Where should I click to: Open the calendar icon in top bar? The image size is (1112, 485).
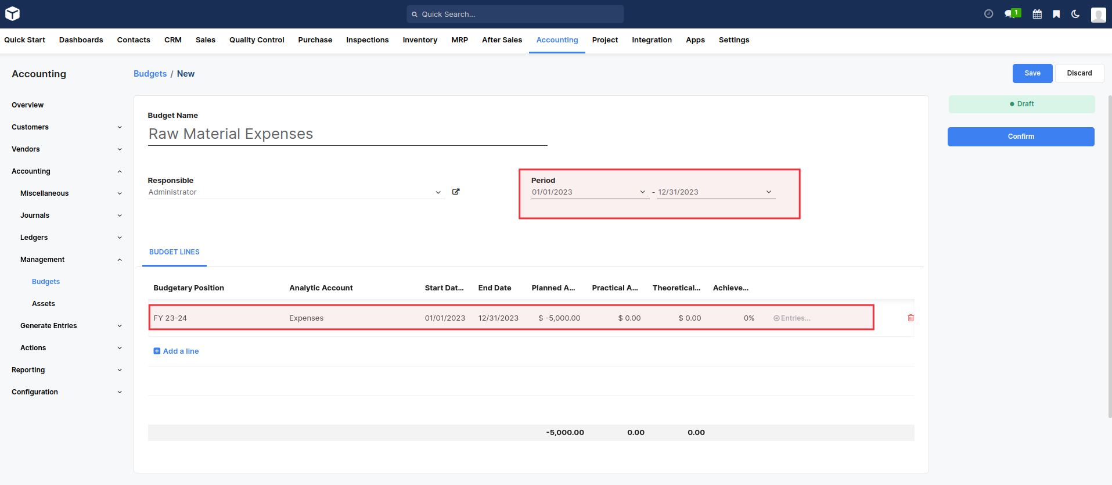coord(1037,14)
